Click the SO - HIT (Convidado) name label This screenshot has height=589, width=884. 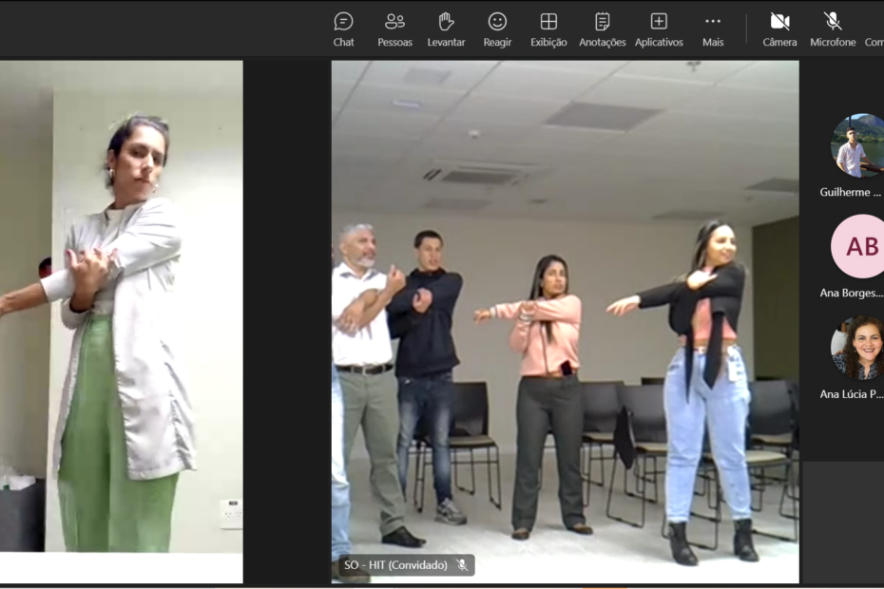pyautogui.click(x=395, y=565)
